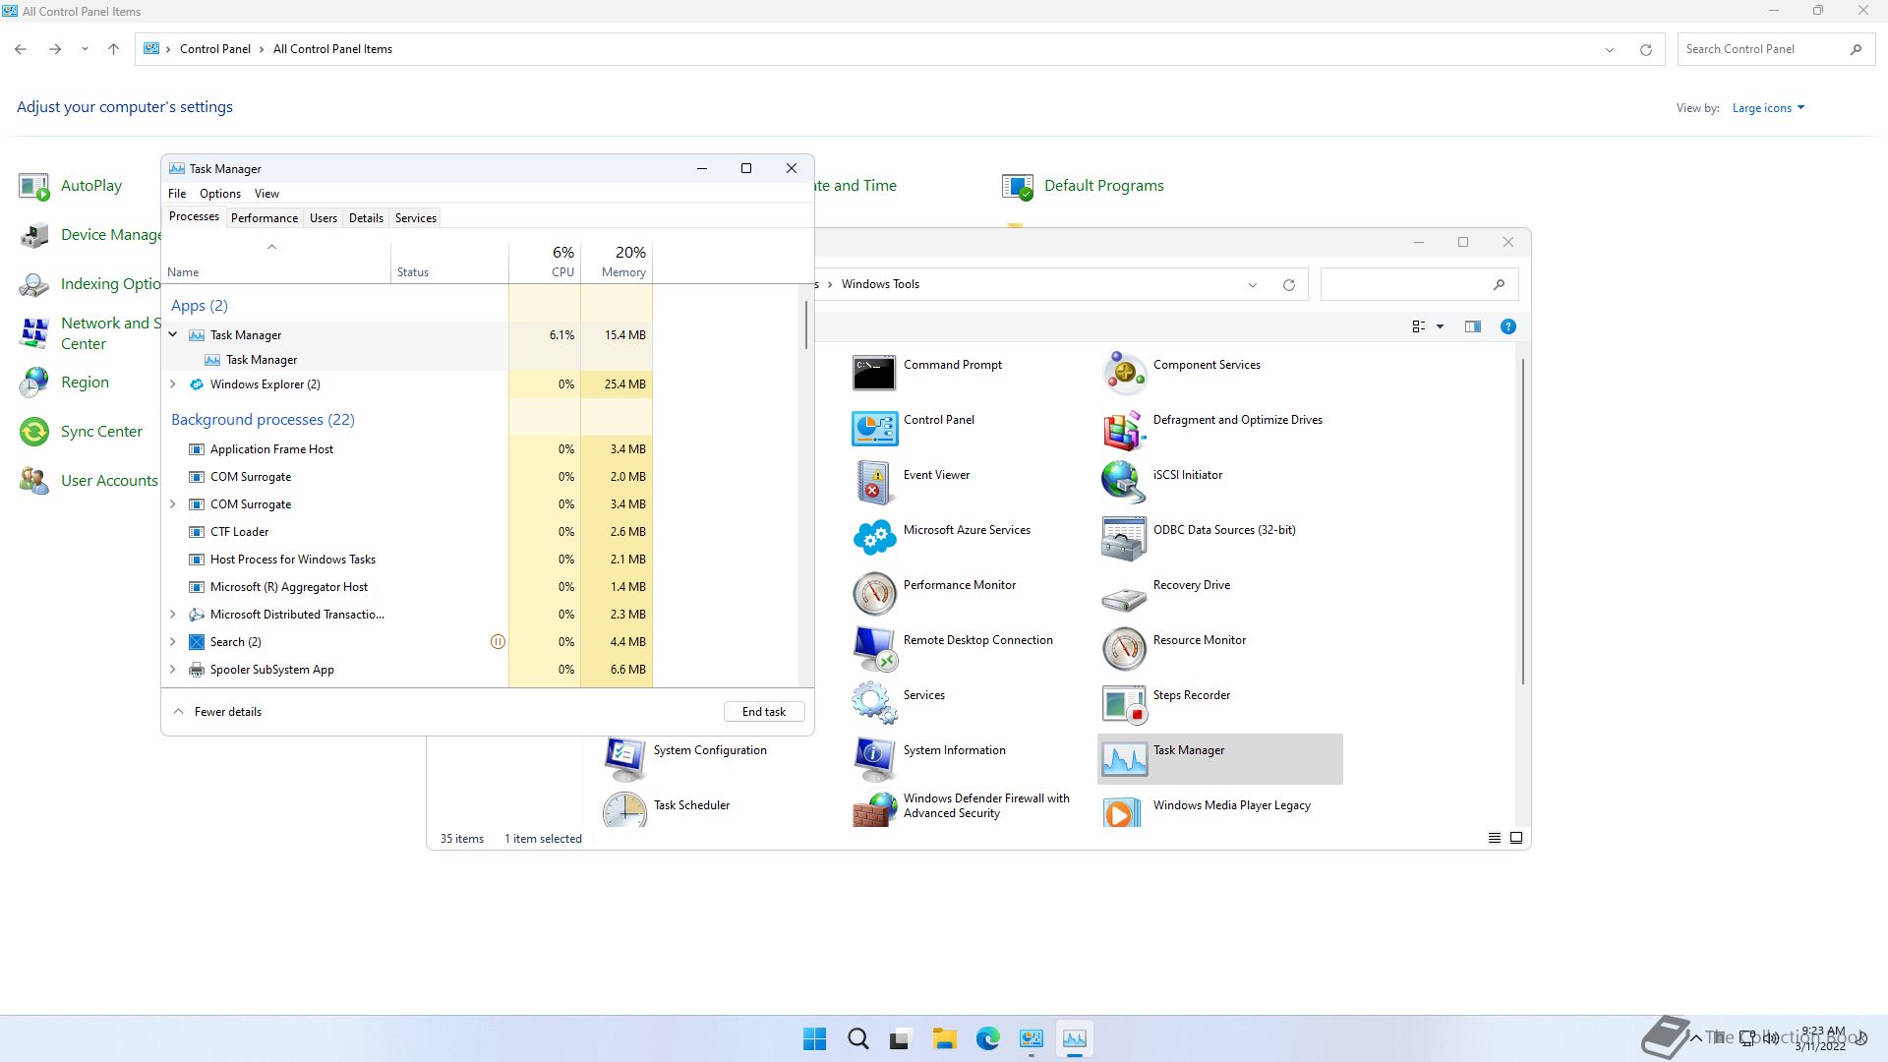Switch to the Details tab
Screen dimensions: 1888x1062
[366, 218]
